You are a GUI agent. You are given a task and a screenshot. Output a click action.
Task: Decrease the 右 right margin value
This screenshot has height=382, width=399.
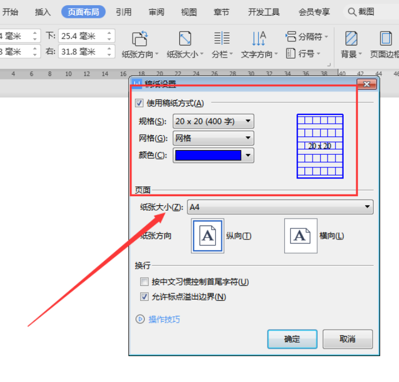tap(109, 55)
